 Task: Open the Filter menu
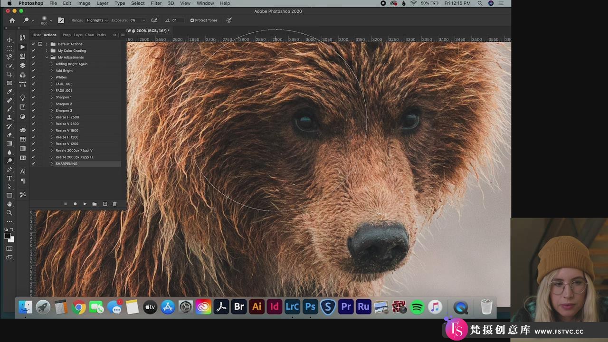(156, 3)
